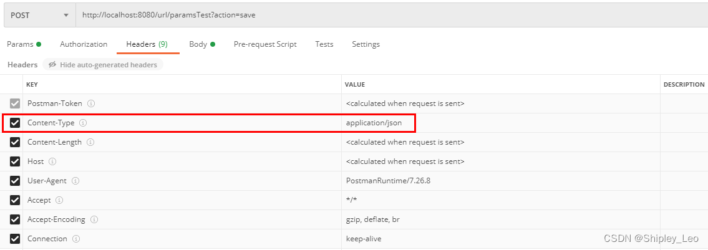Click the Connection key text
Screen dimensions: 708x250
[47, 239]
